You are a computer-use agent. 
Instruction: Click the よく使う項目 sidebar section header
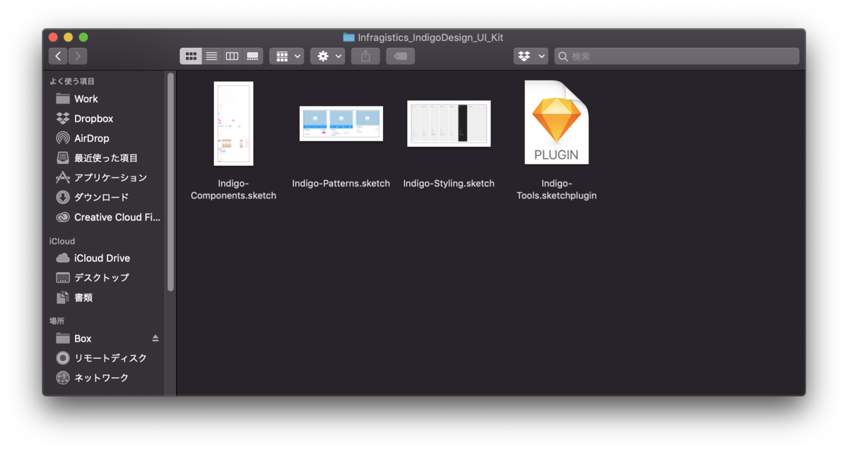click(x=72, y=81)
